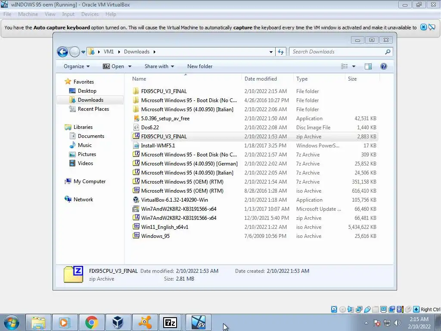Open 7-Zip from the taskbar
441x331 pixels.
point(170,322)
